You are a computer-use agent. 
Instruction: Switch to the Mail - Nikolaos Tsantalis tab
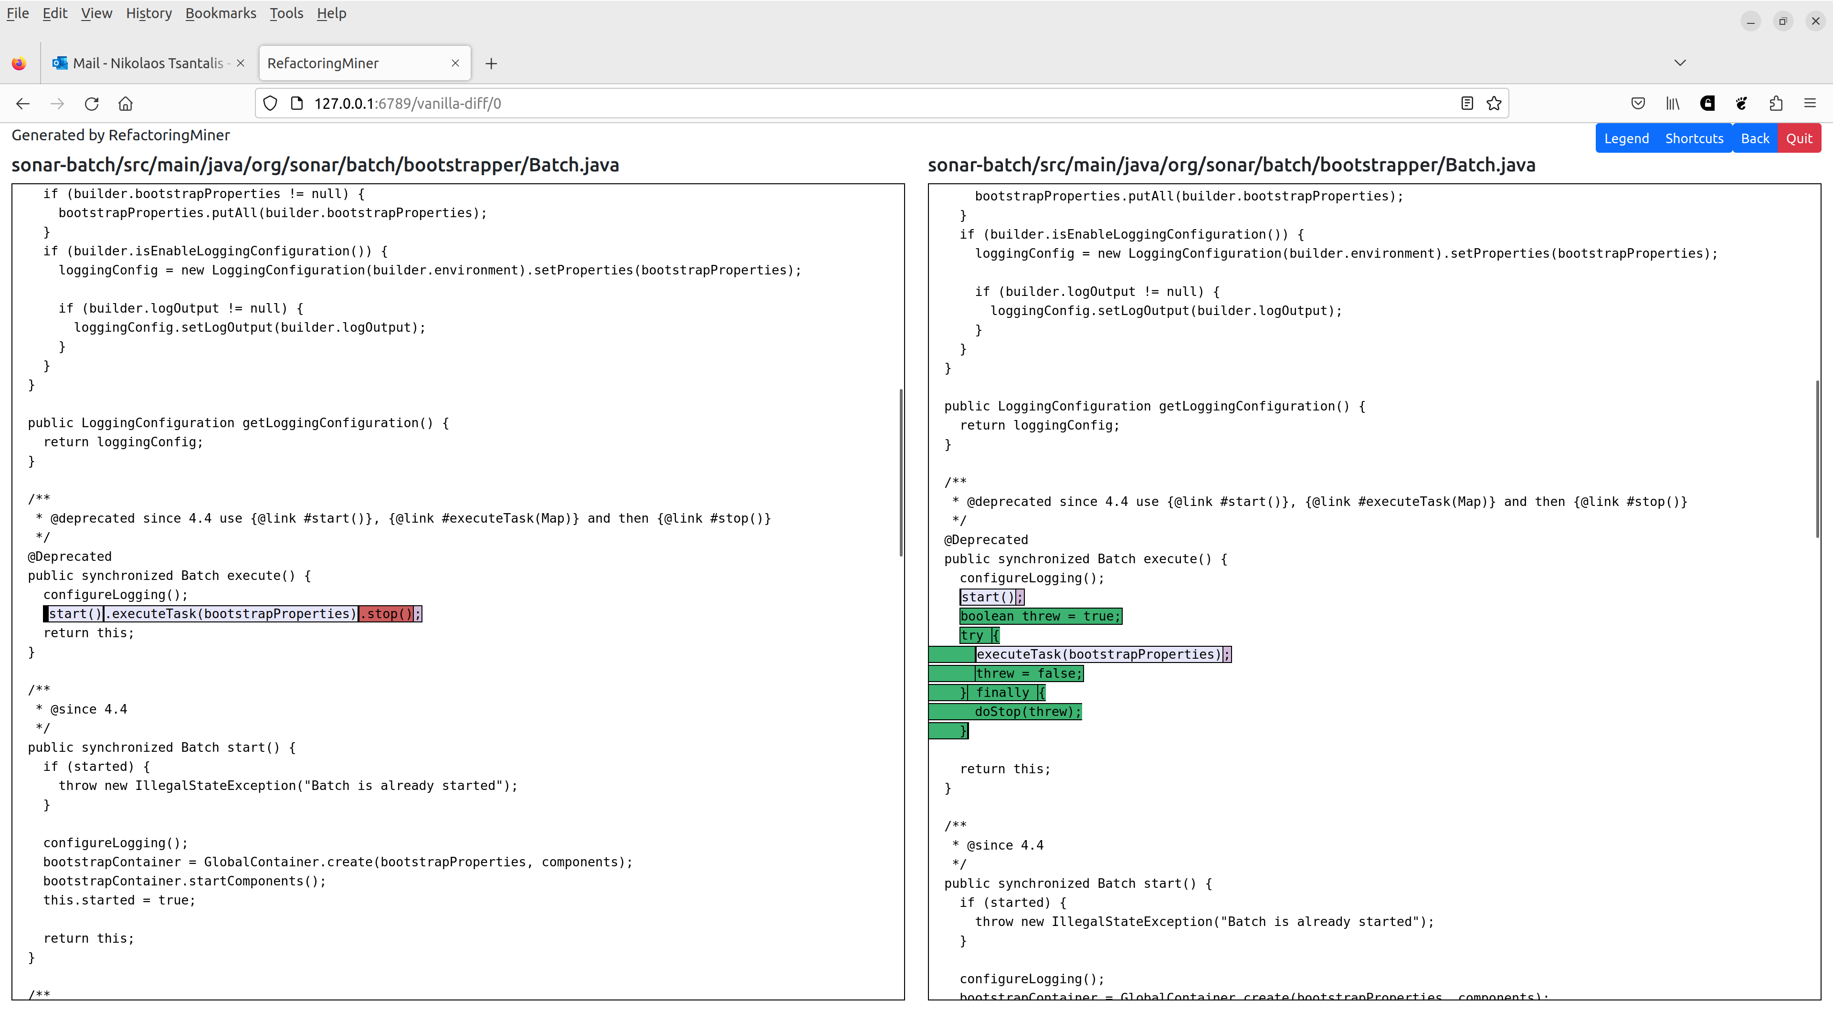coord(146,63)
